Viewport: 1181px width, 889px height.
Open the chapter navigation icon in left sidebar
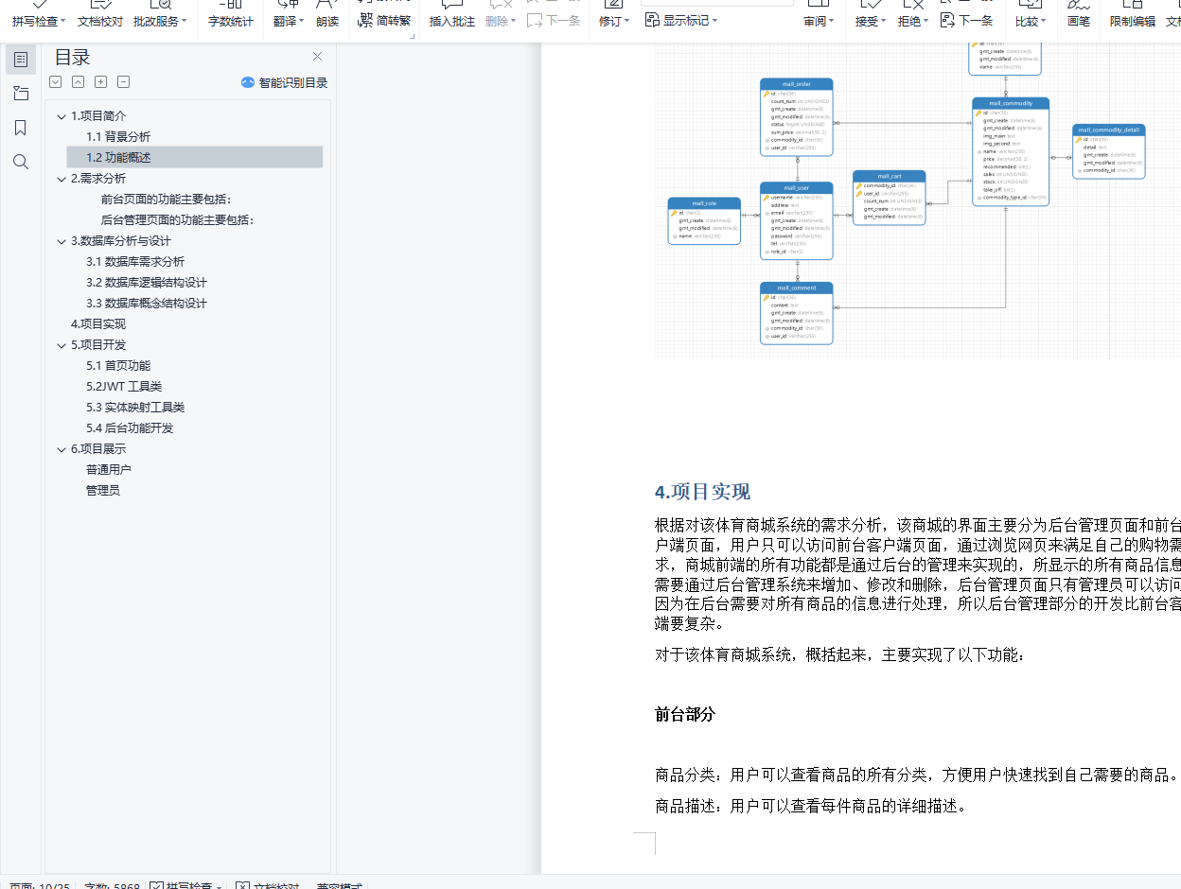point(21,94)
